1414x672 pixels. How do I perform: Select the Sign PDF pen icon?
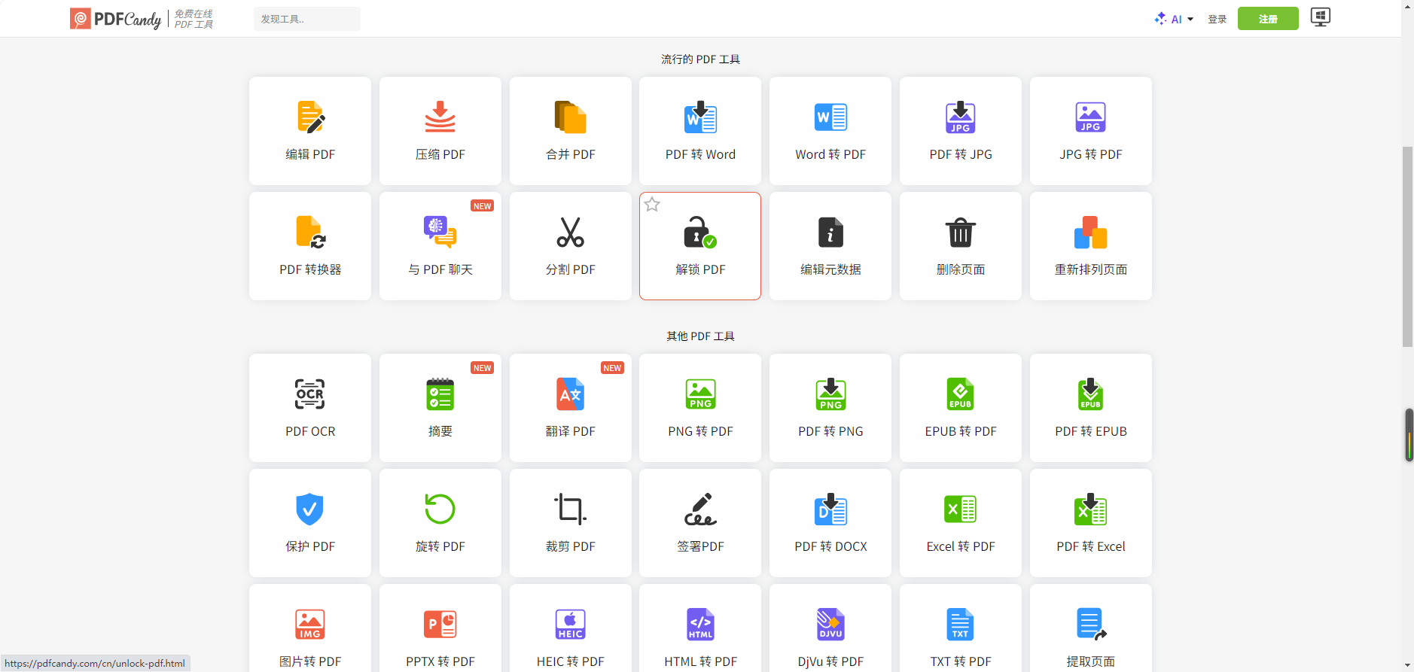700,509
